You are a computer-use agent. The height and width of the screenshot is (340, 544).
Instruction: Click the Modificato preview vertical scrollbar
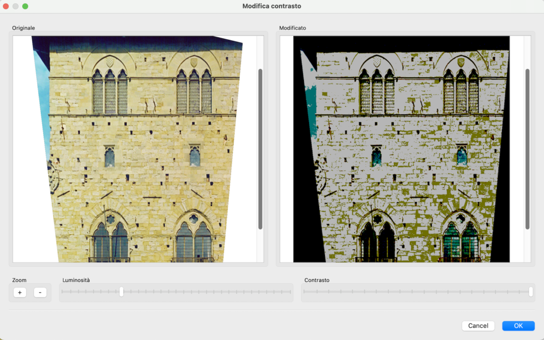pos(527,149)
